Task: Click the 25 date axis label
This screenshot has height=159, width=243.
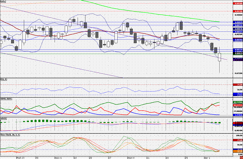Action: click(186, 158)
